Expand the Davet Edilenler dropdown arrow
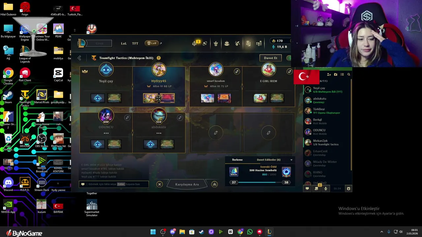The image size is (422, 237). (291, 160)
